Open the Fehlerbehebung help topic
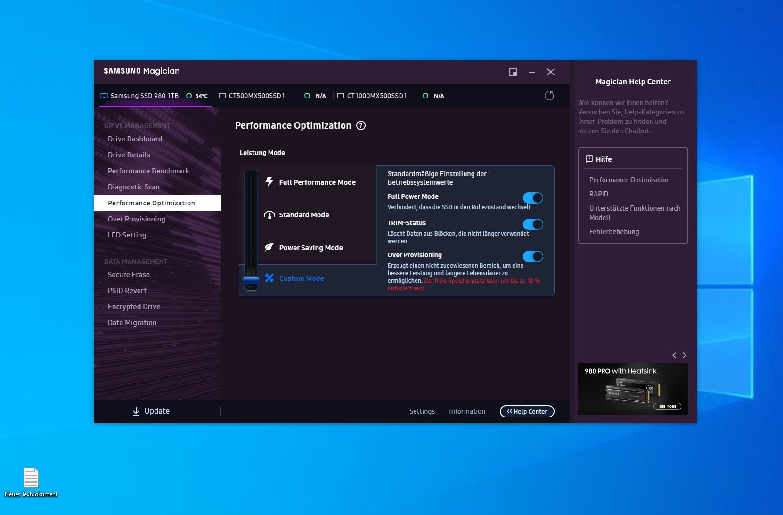Image resolution: width=783 pixels, height=515 pixels. [614, 232]
